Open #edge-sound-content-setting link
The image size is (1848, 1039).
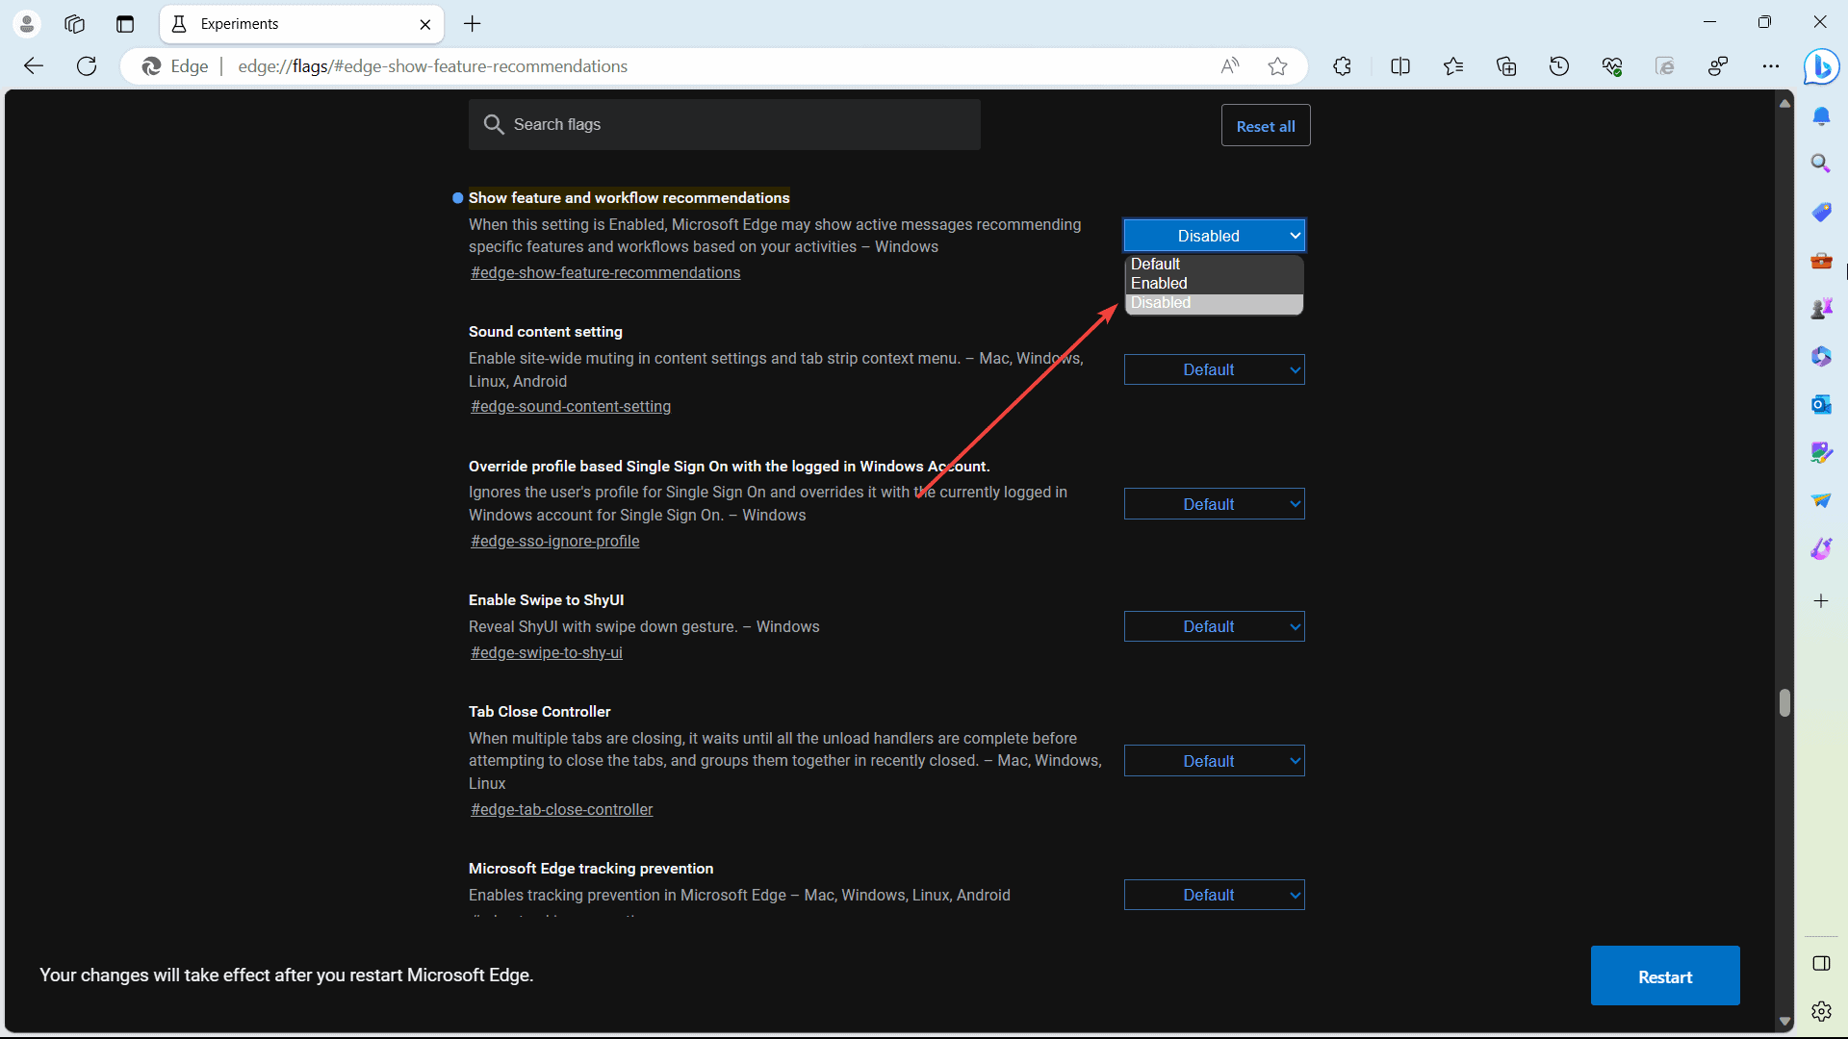571,407
